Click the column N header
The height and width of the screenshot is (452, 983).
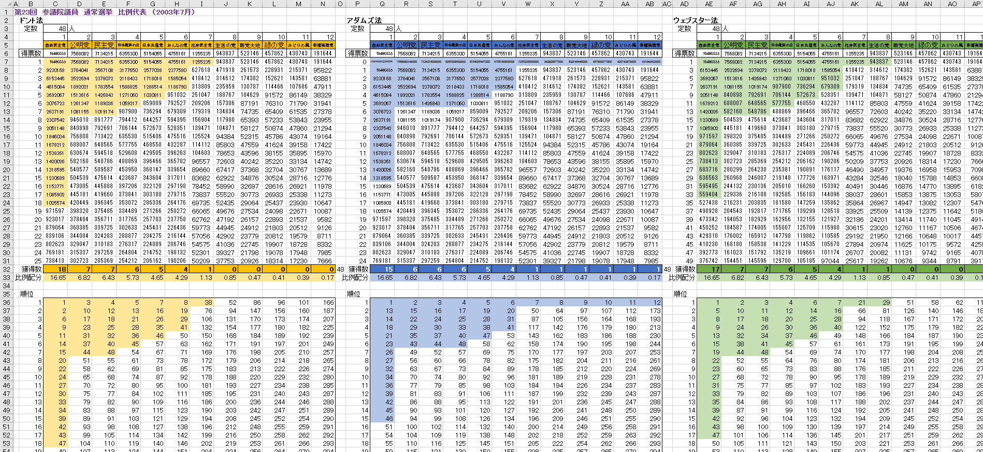(x=323, y=4)
